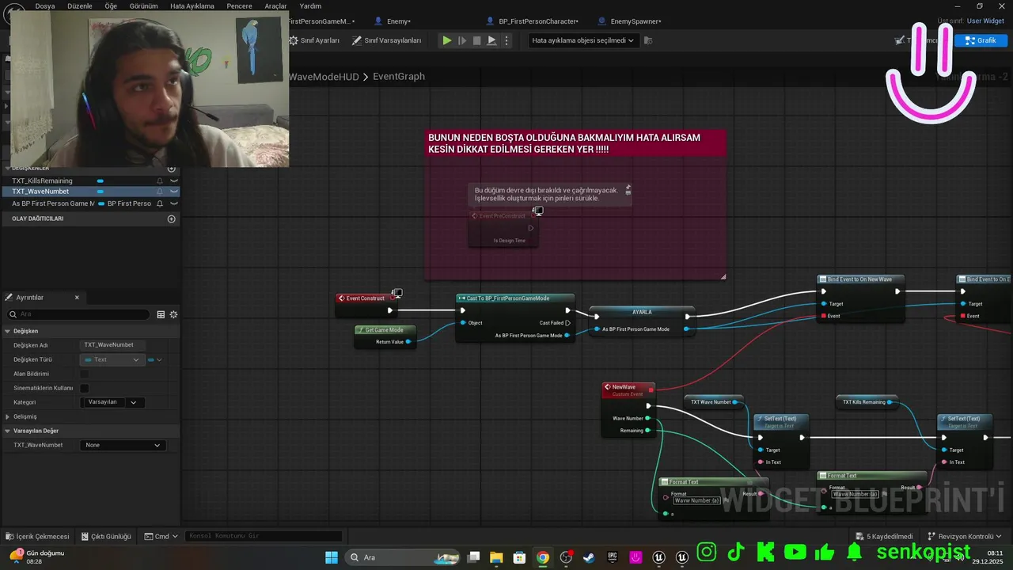Viewport: 1013px width, 570px height.
Task: Select TXT_KillsRemaining variable
Action: 42,180
